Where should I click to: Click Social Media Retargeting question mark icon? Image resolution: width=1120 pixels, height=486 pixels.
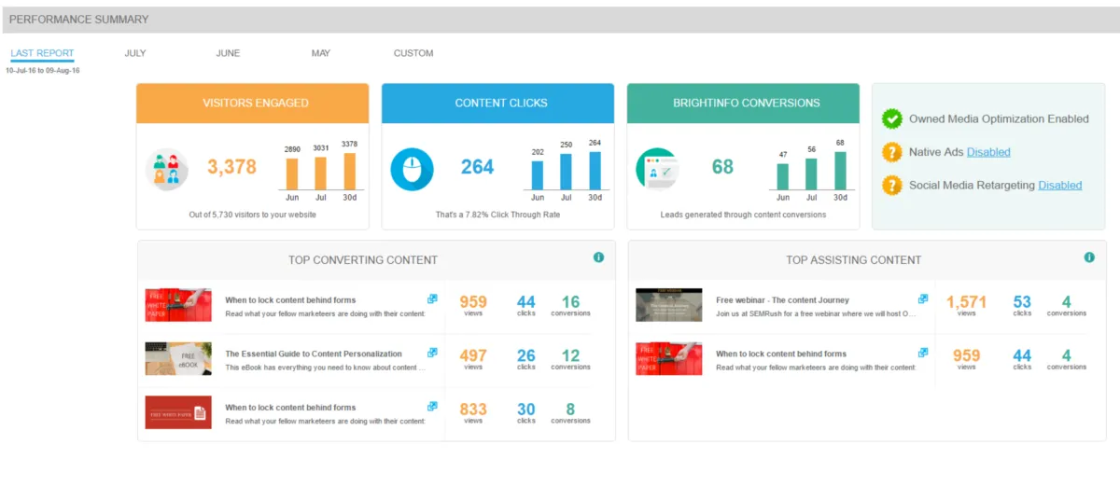point(892,186)
